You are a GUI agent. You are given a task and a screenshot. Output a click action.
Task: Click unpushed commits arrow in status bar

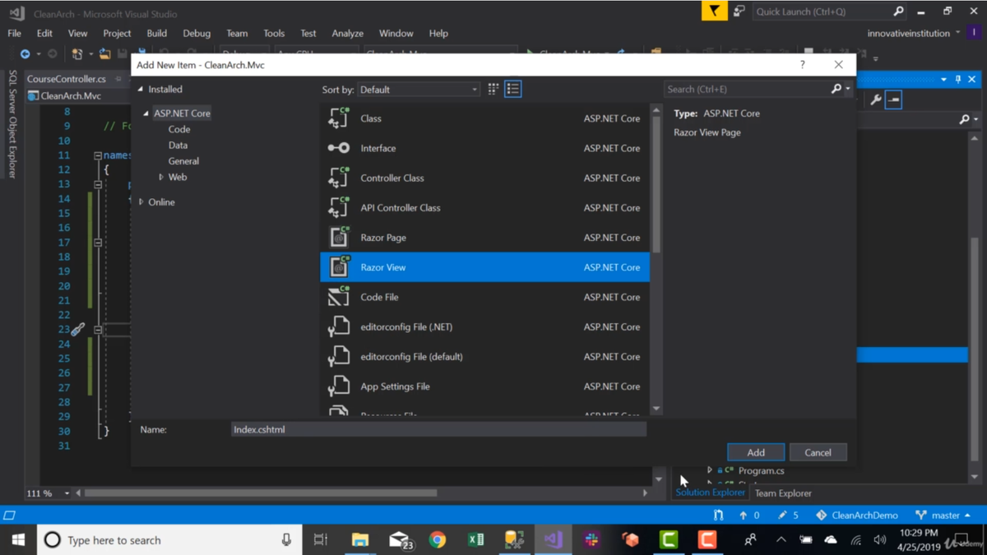pos(744,516)
